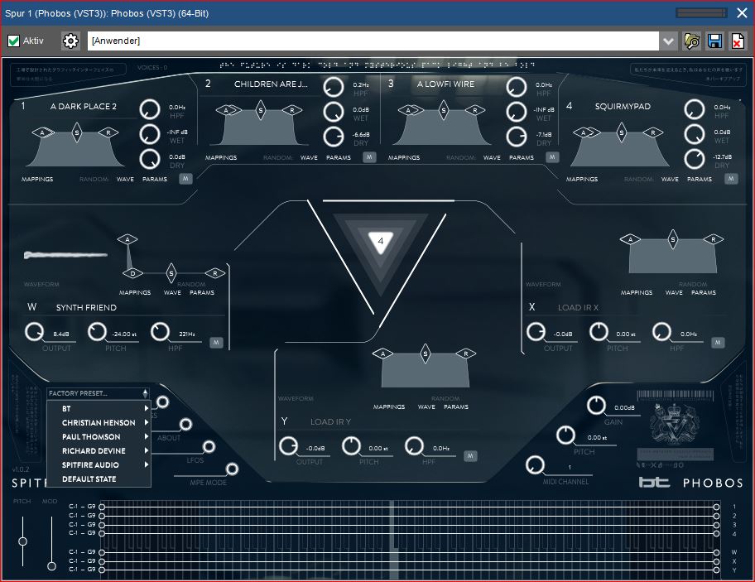The width and height of the screenshot is (755, 582).
Task: Open sound selector CHILDREN ARE J... in slot 2
Action: coord(271,84)
